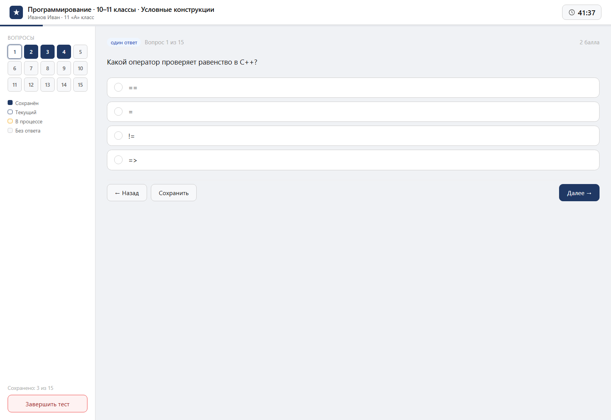Jump to question 12
This screenshot has height=420, width=611.
tap(31, 85)
